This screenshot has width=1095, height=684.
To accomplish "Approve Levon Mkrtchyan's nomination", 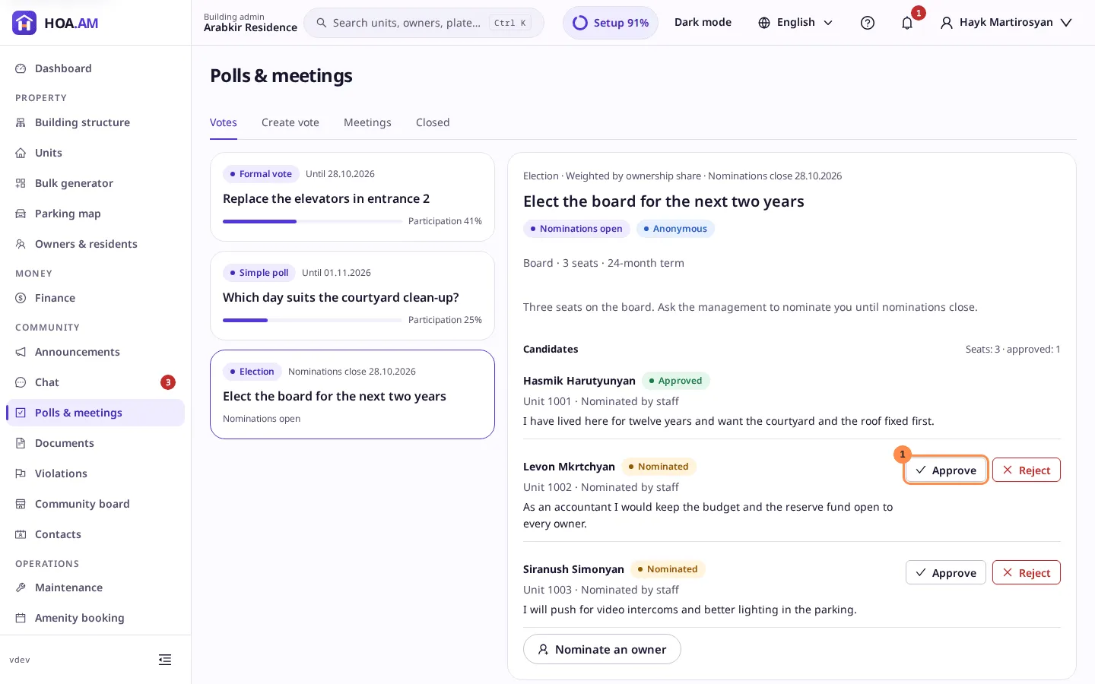I will tap(946, 470).
